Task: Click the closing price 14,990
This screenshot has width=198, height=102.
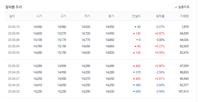Action: [x=110, y=33]
